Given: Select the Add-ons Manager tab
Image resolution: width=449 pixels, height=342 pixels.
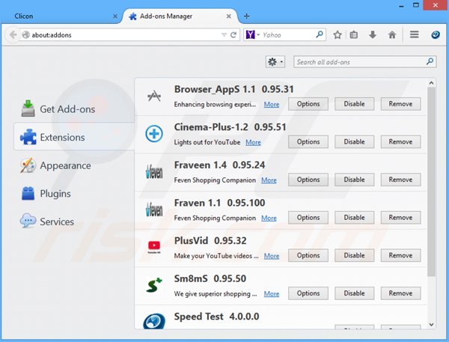Looking at the screenshot, I should pos(180,16).
